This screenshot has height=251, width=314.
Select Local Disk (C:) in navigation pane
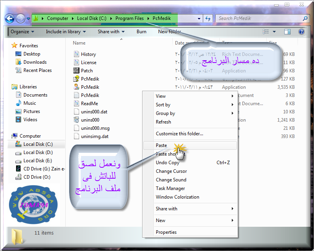point(36,144)
